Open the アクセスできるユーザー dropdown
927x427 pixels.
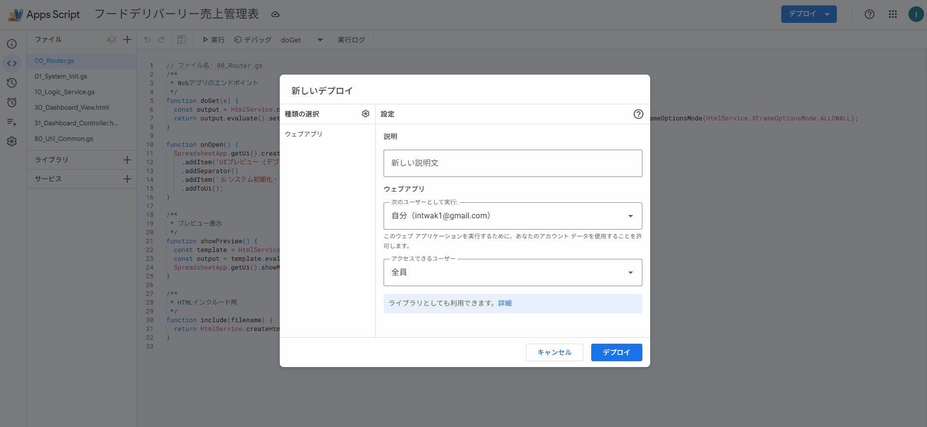click(x=513, y=272)
